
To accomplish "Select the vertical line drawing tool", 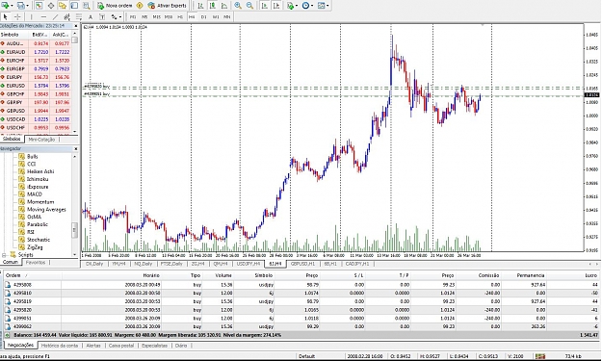I will click(x=32, y=17).
